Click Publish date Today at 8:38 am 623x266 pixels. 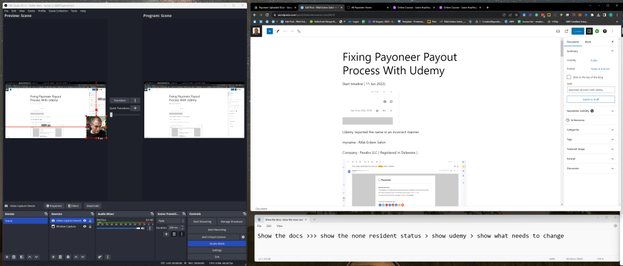[600, 69]
